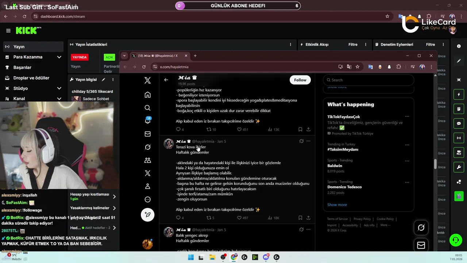467x263 pixels.
Task: Toggle chat bubble widget in Kick rail
Action: (459, 123)
